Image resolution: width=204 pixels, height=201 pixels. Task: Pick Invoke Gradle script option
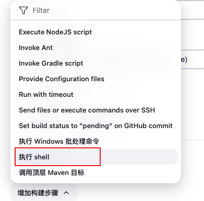[x=96, y=64]
